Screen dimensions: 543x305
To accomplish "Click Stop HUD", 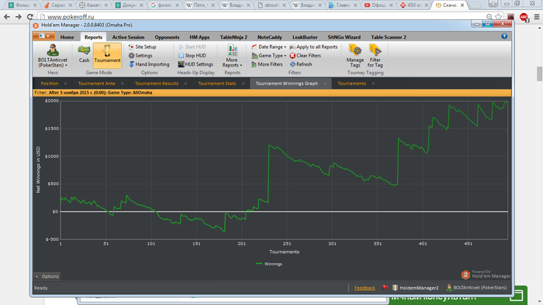I will pos(192,55).
